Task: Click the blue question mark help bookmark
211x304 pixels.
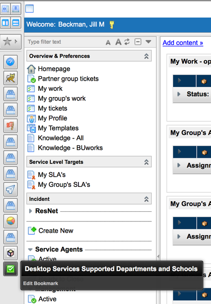Action: (11, 62)
